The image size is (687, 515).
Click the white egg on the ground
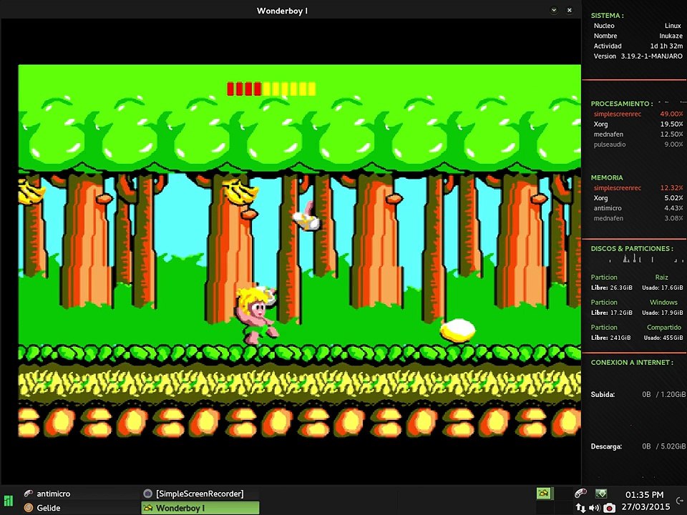tap(458, 330)
